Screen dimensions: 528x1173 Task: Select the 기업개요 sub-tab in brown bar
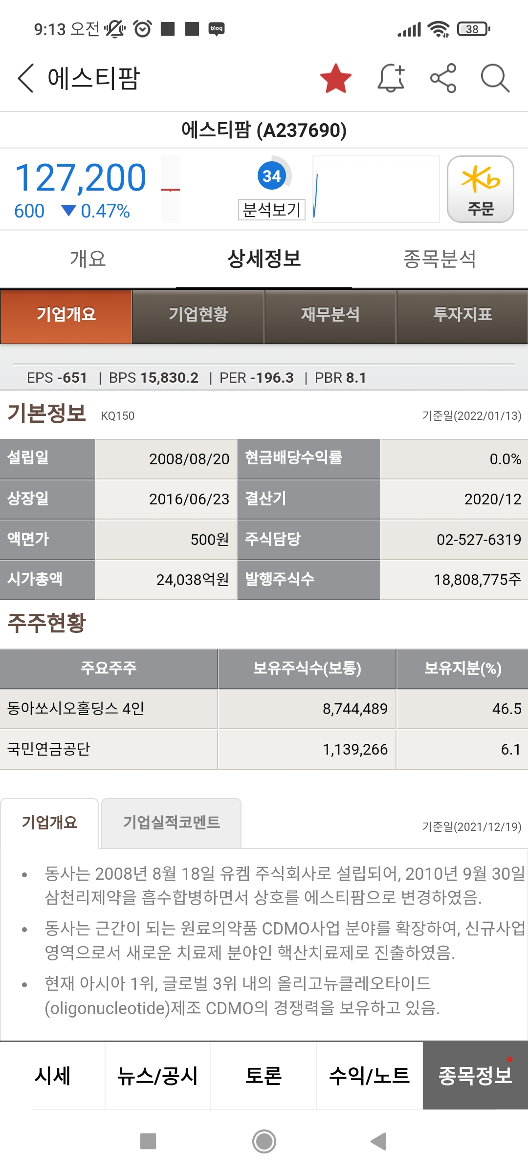pos(66,316)
